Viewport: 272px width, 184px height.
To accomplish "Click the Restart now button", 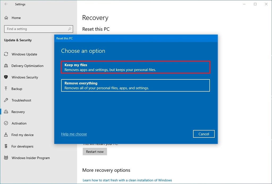I will point(95,152).
